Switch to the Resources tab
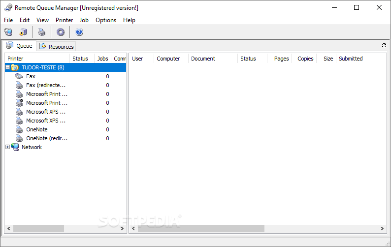 click(x=57, y=47)
